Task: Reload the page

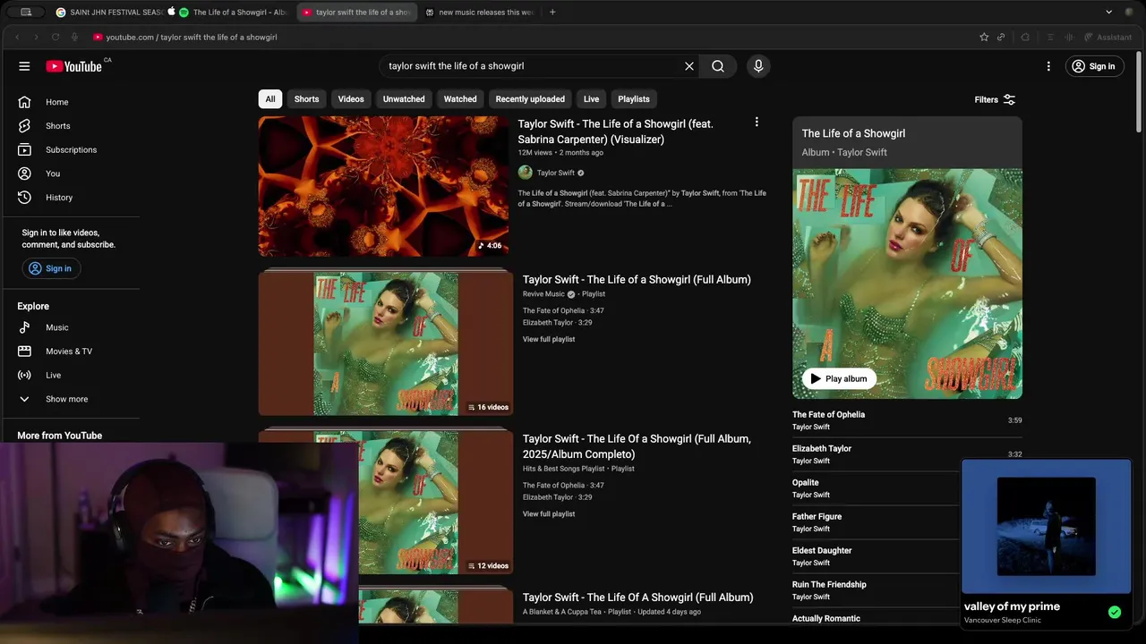Action: (56, 37)
